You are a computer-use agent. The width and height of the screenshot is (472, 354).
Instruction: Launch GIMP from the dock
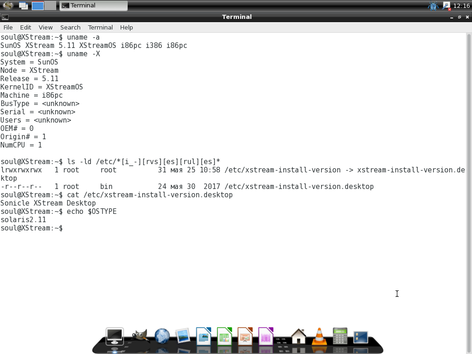coord(140,336)
